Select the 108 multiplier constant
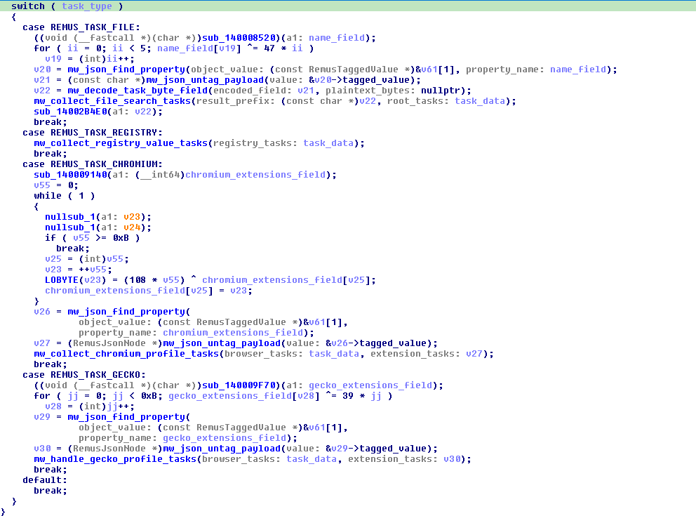 (137, 280)
